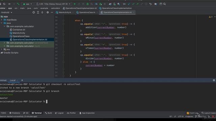Click the Sync/refresh icon in the main toolbar

click(4, 4)
